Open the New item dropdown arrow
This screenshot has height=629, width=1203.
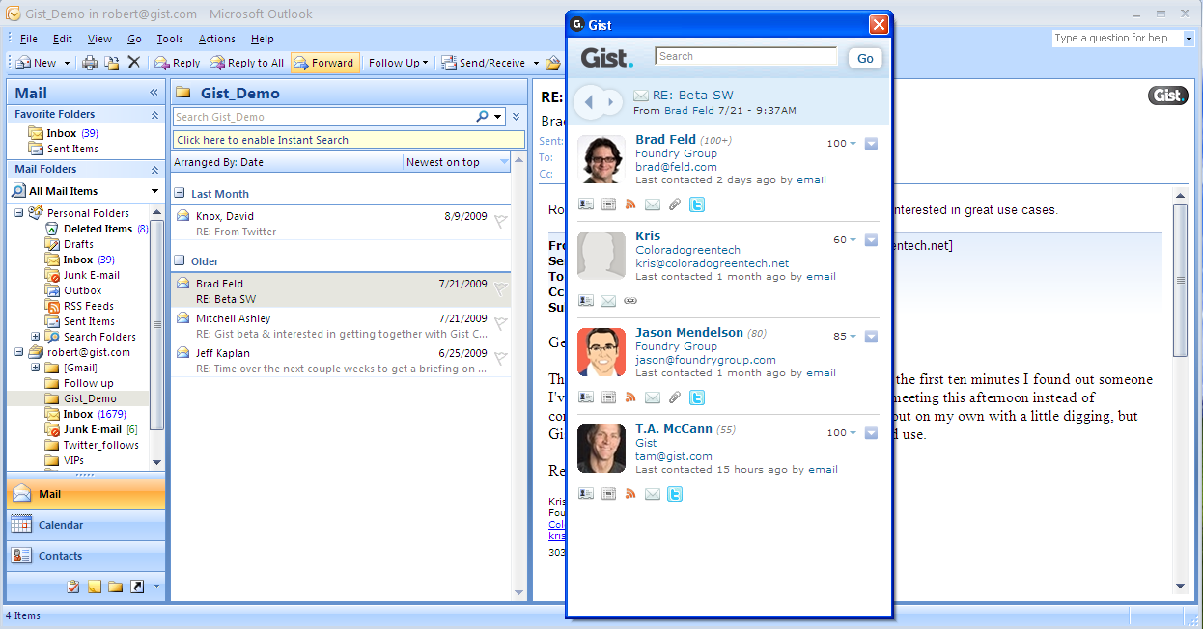(67, 63)
